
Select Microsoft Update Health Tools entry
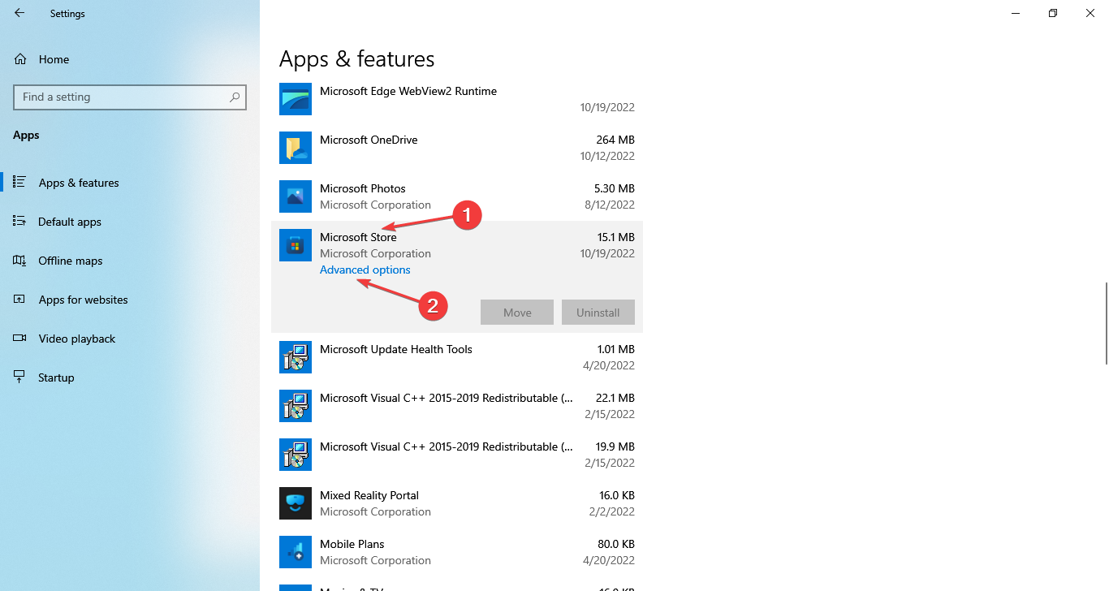coord(457,357)
